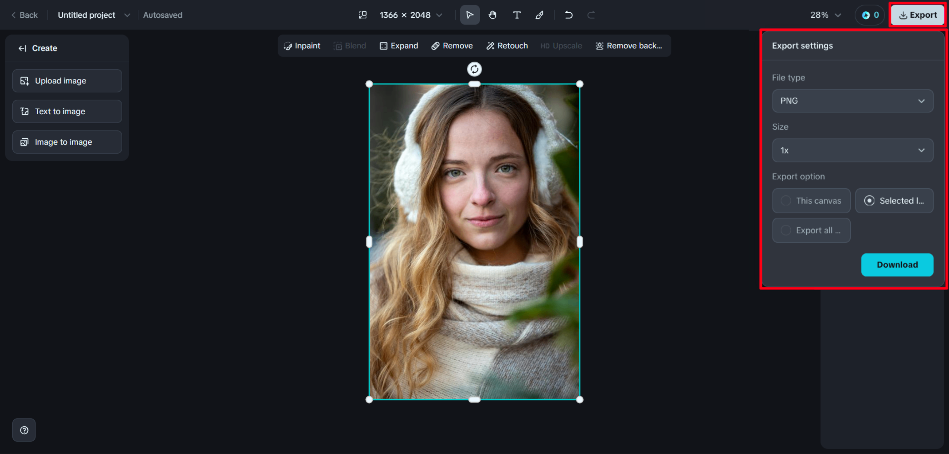Open the 28% zoom level dropdown
The image size is (949, 454).
pos(825,15)
